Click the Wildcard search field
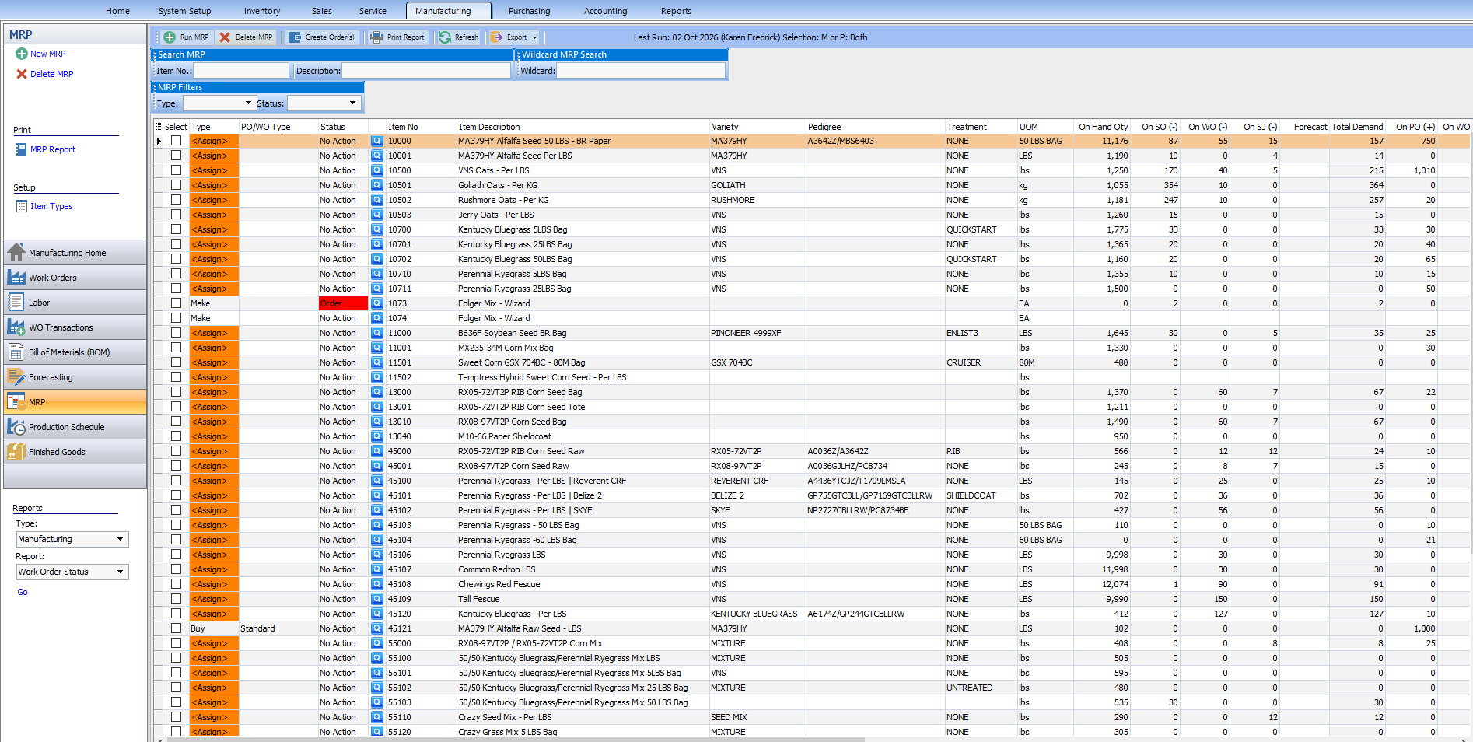 [x=641, y=71]
